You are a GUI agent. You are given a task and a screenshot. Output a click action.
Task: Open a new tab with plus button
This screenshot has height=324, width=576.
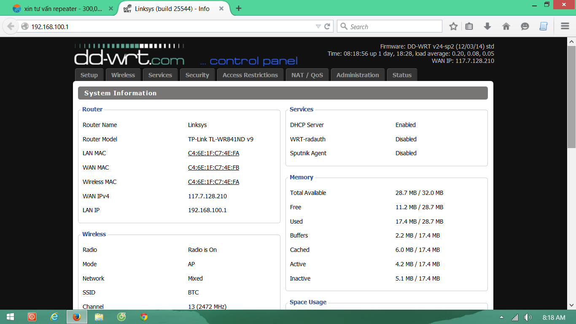(239, 8)
